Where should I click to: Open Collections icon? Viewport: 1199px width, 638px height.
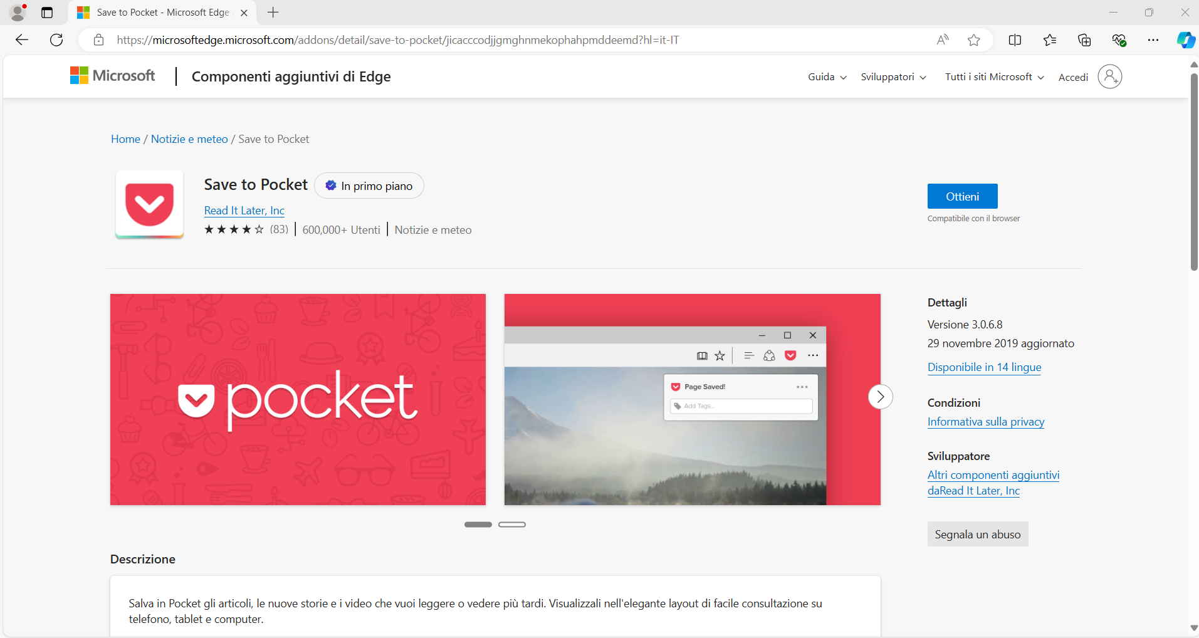pyautogui.click(x=1084, y=40)
